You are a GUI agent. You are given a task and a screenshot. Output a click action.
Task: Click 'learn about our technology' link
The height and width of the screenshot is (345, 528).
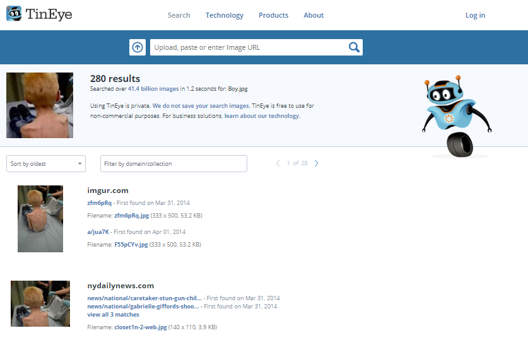[262, 116]
